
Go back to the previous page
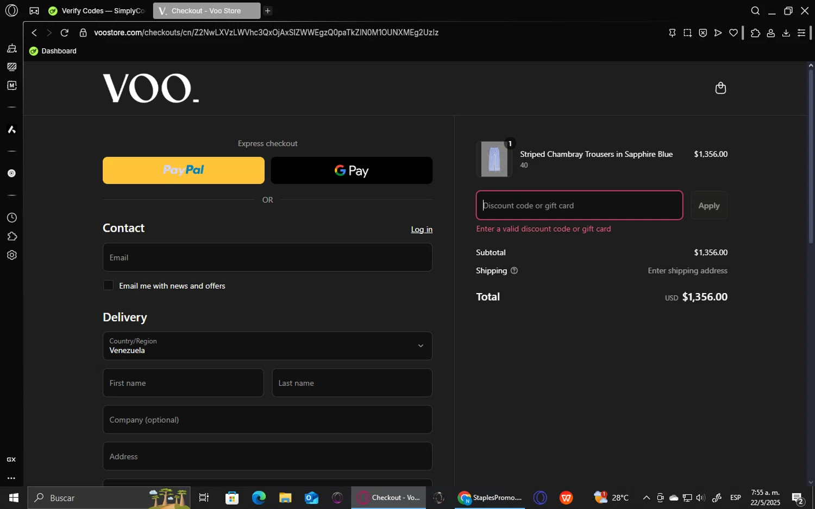click(x=34, y=33)
